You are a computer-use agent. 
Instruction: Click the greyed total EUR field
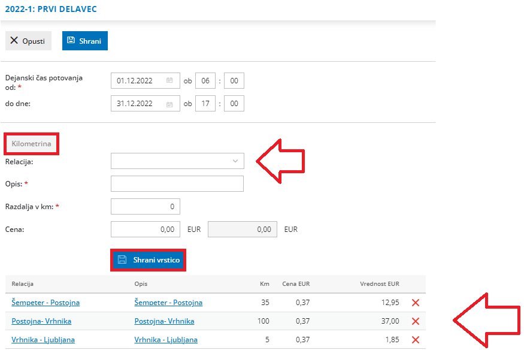243,229
